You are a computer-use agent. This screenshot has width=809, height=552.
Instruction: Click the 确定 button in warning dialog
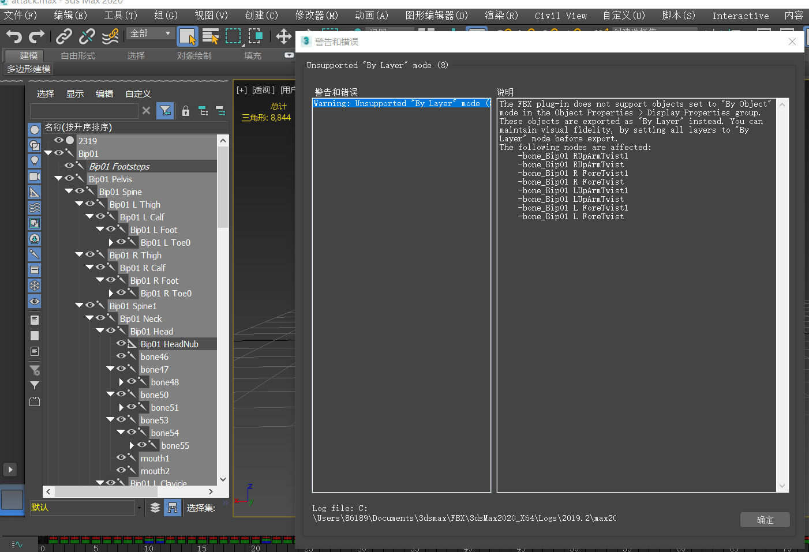[765, 520]
